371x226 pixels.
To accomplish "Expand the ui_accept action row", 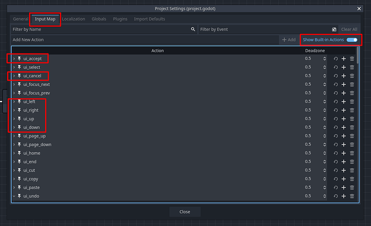I will (14, 59).
